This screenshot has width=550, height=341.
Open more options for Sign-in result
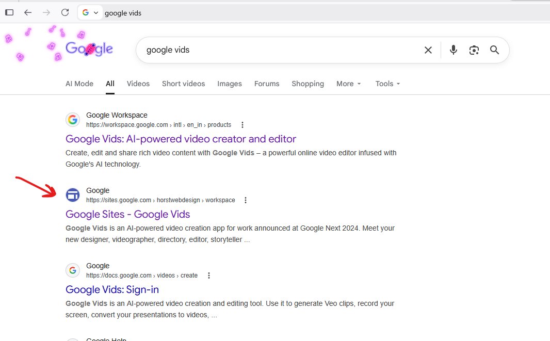coord(209,276)
